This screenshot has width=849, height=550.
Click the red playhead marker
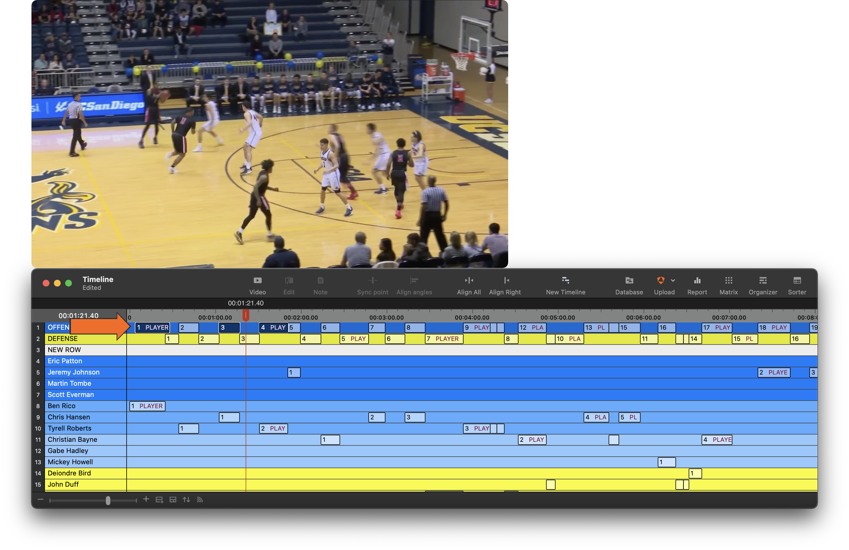click(246, 315)
